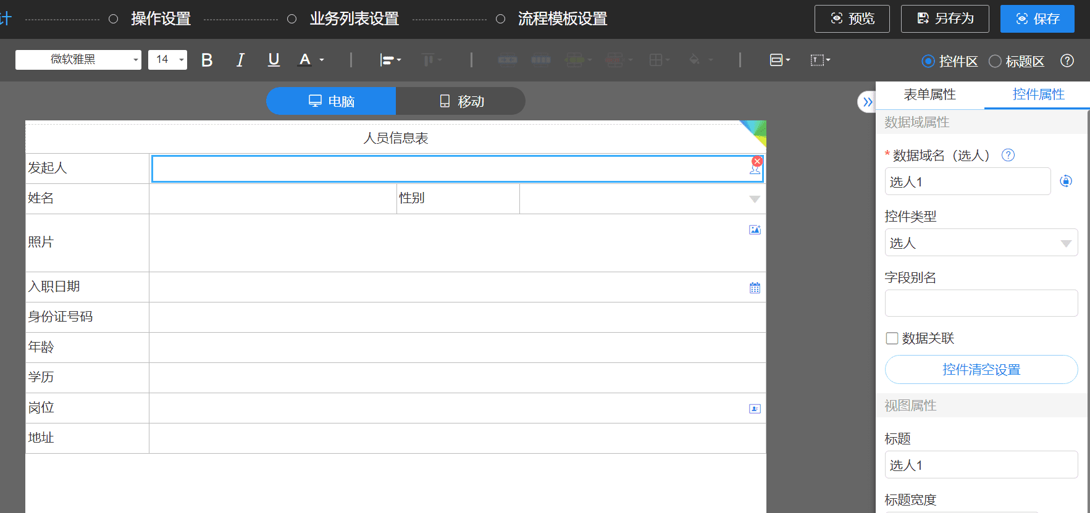Viewport: 1090px width, 513px height.
Task: Click the 预览 button
Action: click(x=852, y=19)
